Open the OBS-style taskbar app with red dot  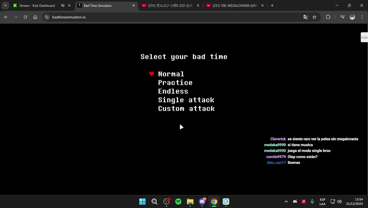(x=167, y=201)
